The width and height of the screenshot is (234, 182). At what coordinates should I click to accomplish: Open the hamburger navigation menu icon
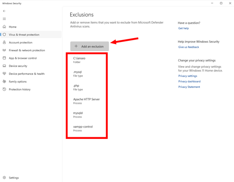[4, 19]
